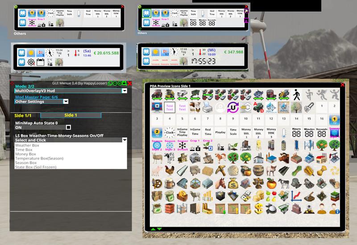Collapse the Select and Click dropdown
The width and height of the screenshot is (357, 245).
125,140
